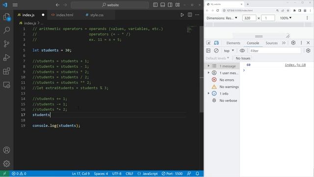Image resolution: width=314 pixels, height=177 pixels.
Task: Create a live expression with the eye icon
Action: [242, 51]
